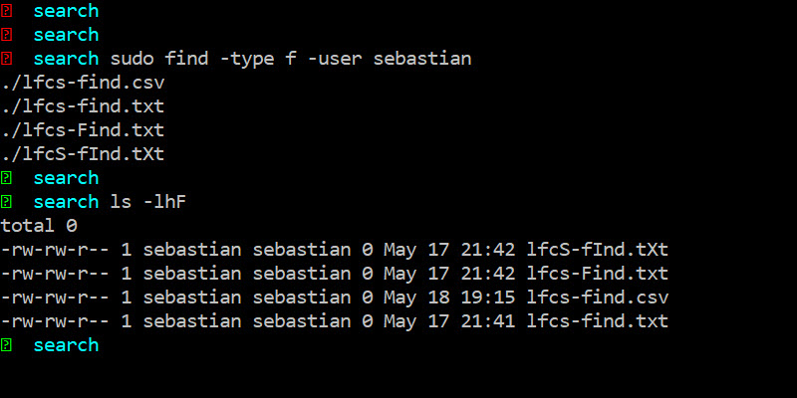797x398 pixels.
Task: Click ./lfcs-find.csv in the find output
Action: click(x=83, y=83)
